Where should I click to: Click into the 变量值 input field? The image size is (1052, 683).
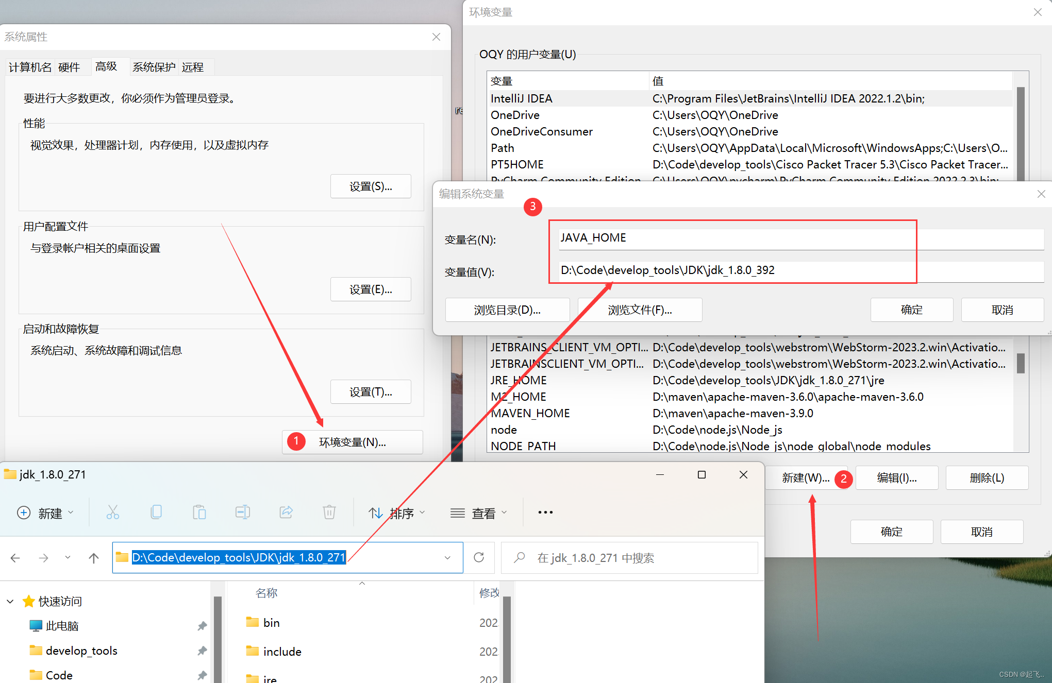[799, 270]
